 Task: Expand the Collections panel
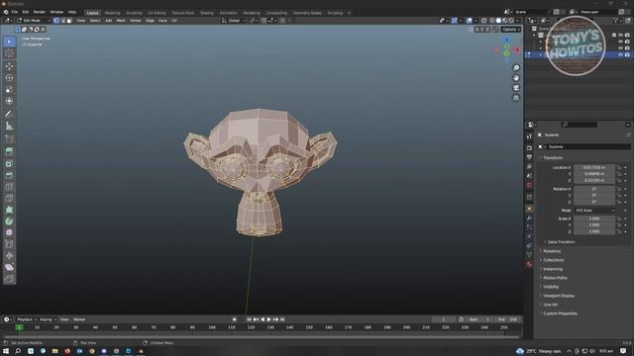(553, 260)
